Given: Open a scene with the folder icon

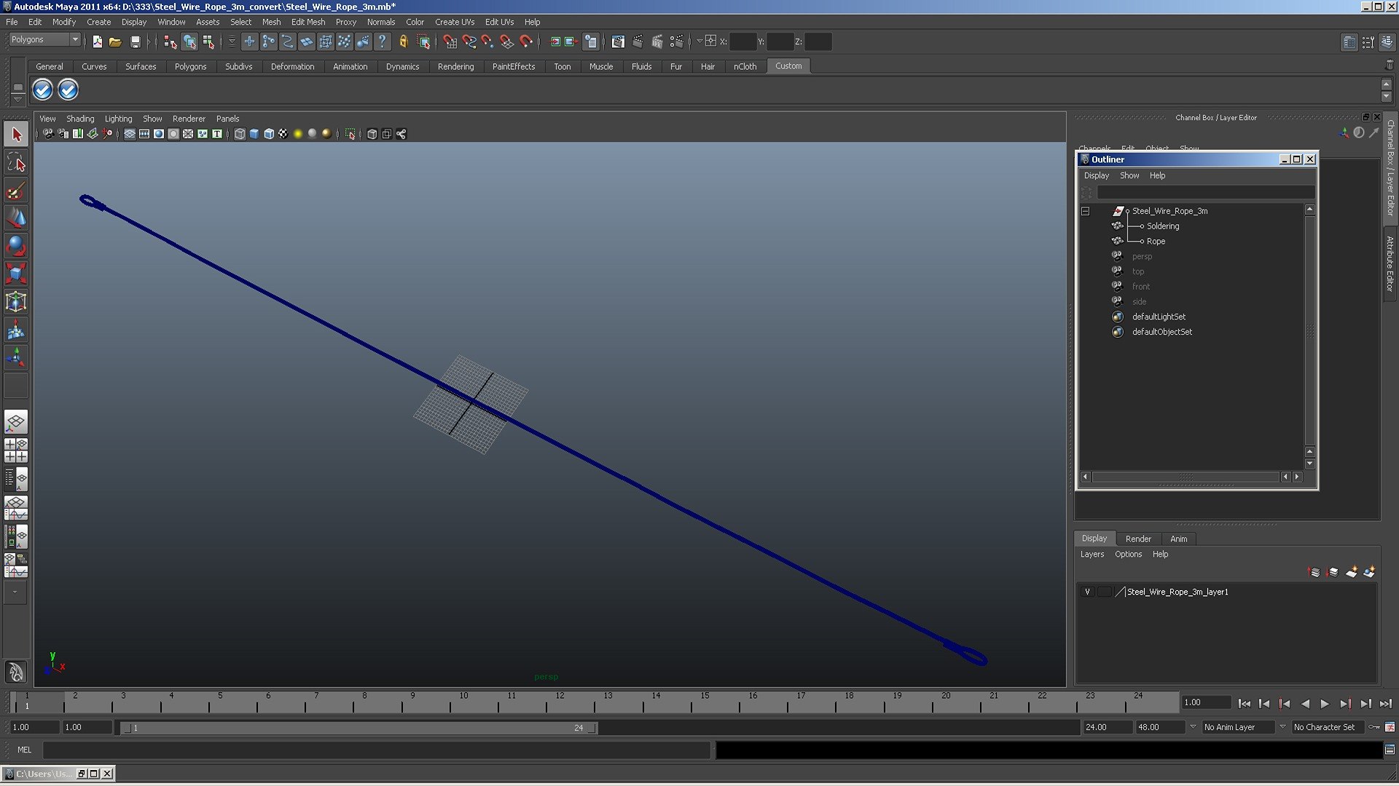Looking at the screenshot, I should pos(115,42).
